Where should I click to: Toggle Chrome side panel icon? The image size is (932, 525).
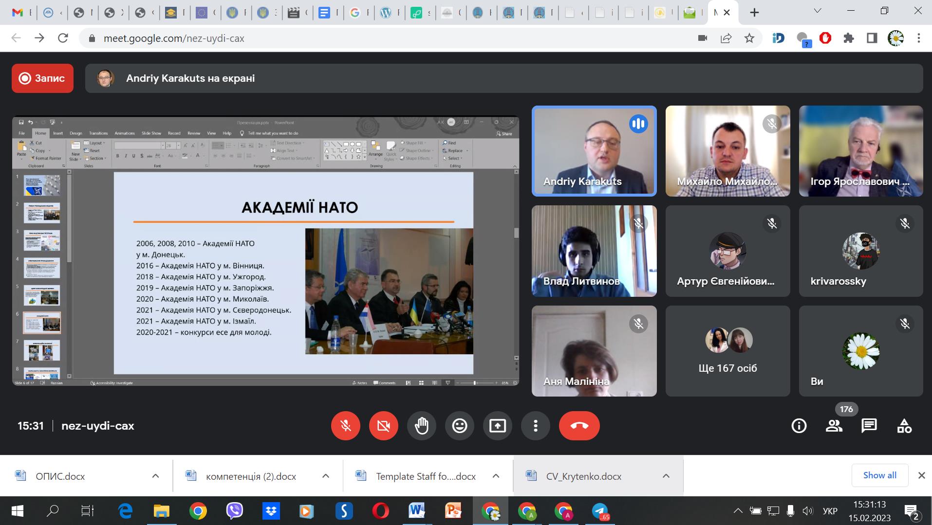872,38
